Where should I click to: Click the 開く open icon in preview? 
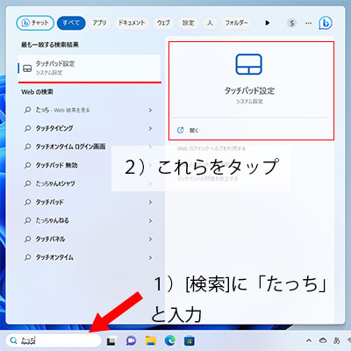(181, 130)
